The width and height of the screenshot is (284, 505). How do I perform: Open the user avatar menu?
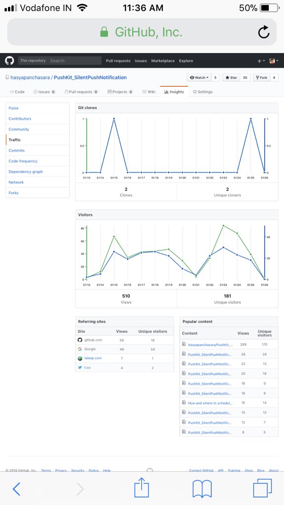click(x=274, y=61)
